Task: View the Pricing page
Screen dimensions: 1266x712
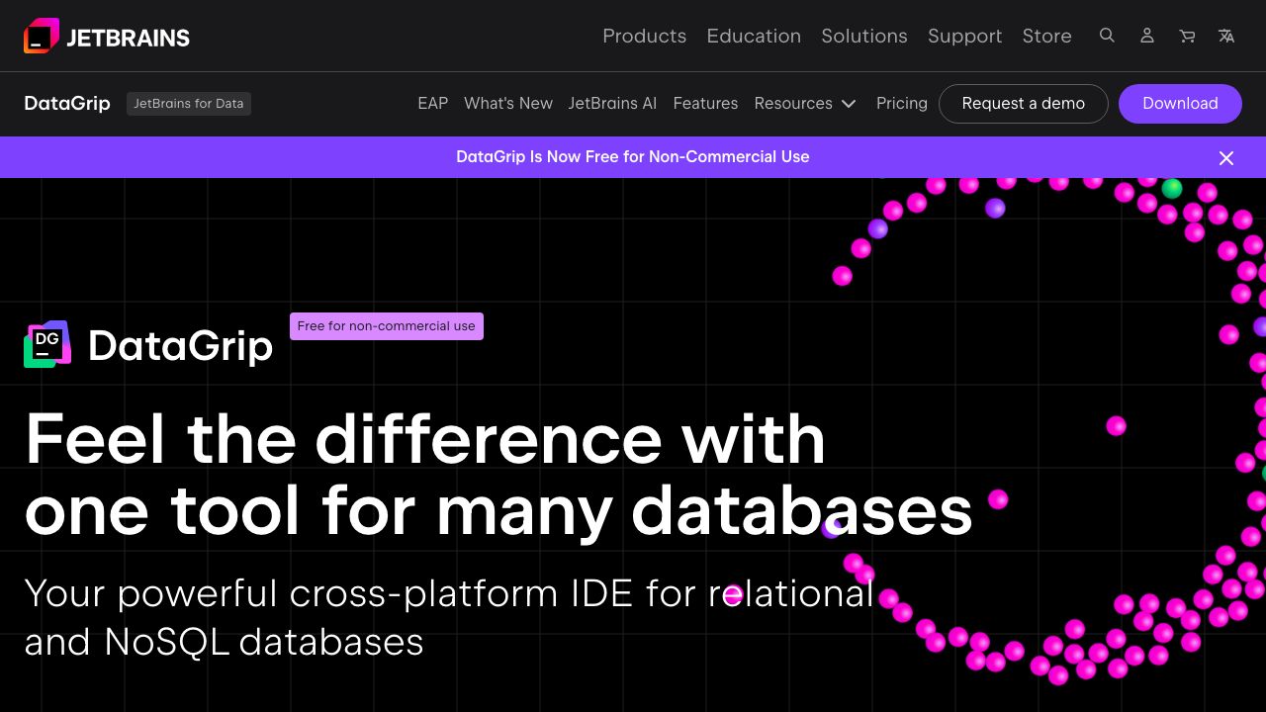Action: tap(902, 103)
